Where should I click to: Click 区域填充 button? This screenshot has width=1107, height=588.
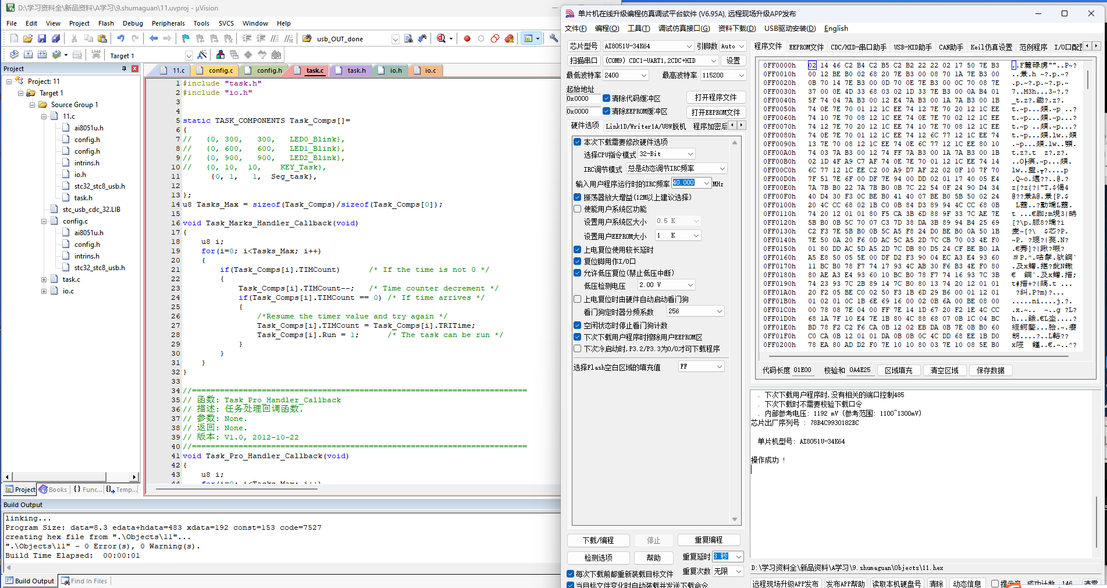point(899,370)
